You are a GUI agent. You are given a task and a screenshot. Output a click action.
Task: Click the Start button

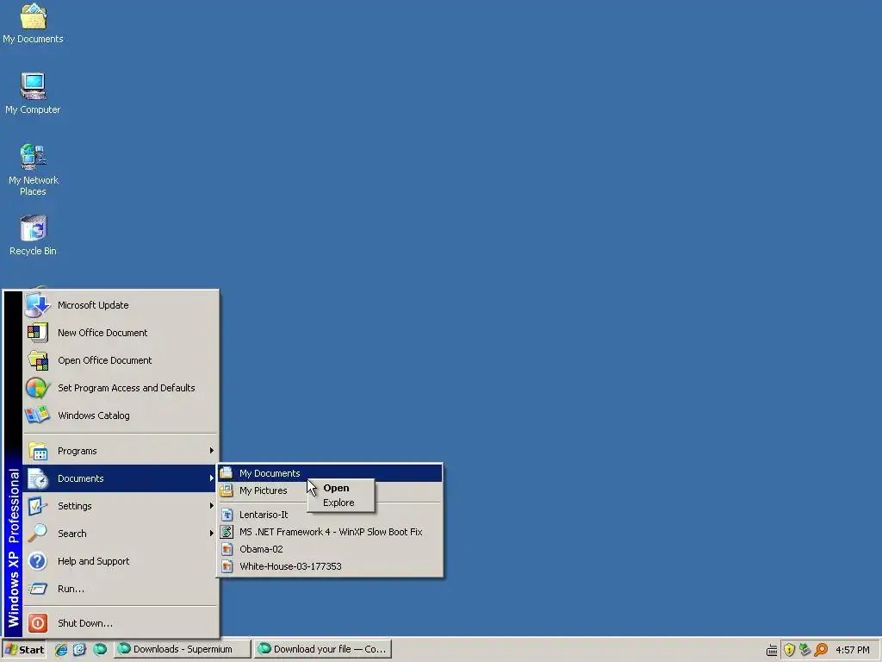(25, 650)
